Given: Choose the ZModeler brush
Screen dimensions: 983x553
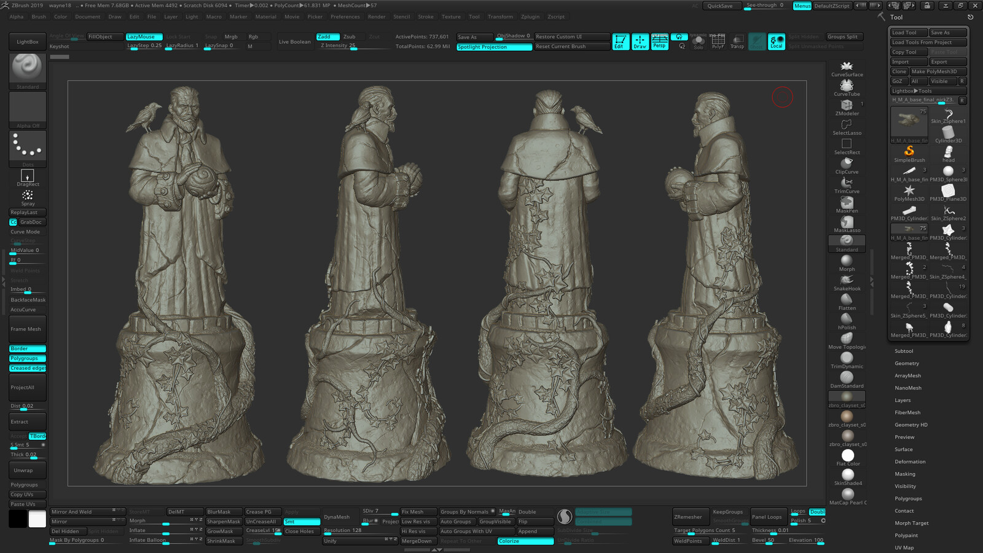Looking at the screenshot, I should pyautogui.click(x=847, y=108).
